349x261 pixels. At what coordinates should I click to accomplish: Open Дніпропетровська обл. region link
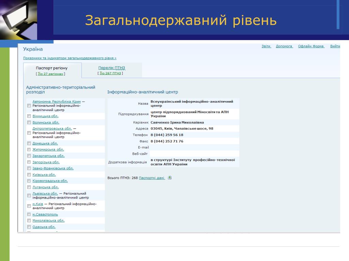pyautogui.click(x=52, y=128)
